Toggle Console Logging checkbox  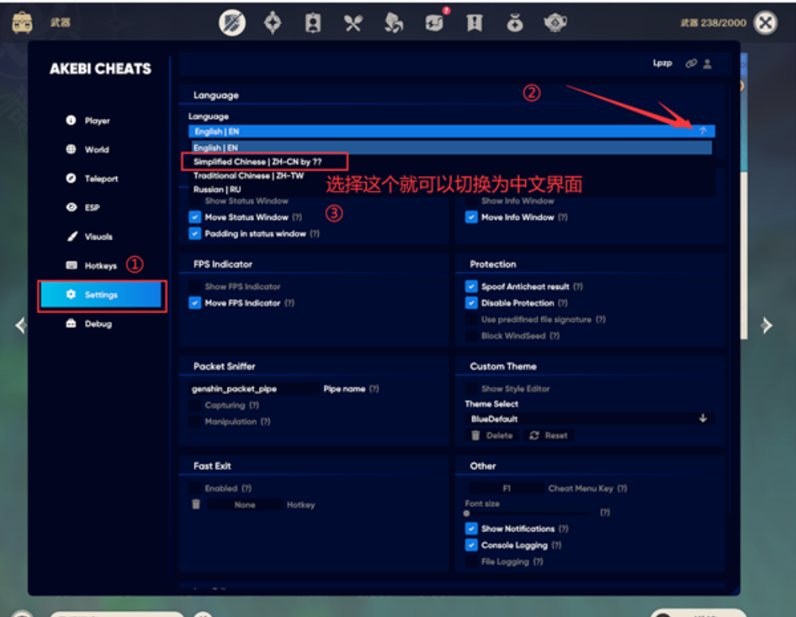471,544
